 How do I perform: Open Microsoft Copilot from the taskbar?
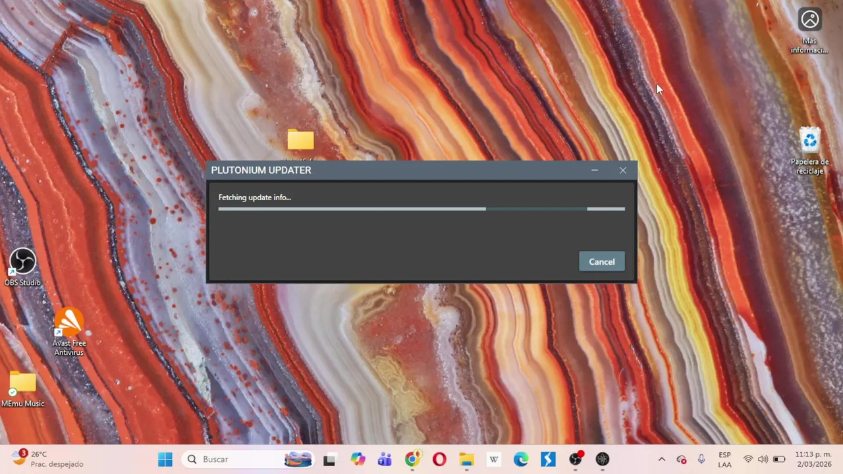point(358,460)
